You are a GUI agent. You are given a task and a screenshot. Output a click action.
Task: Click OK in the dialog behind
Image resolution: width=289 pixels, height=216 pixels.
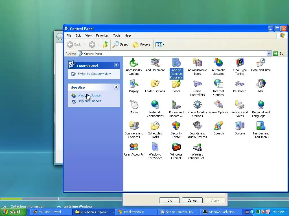coord(169,200)
